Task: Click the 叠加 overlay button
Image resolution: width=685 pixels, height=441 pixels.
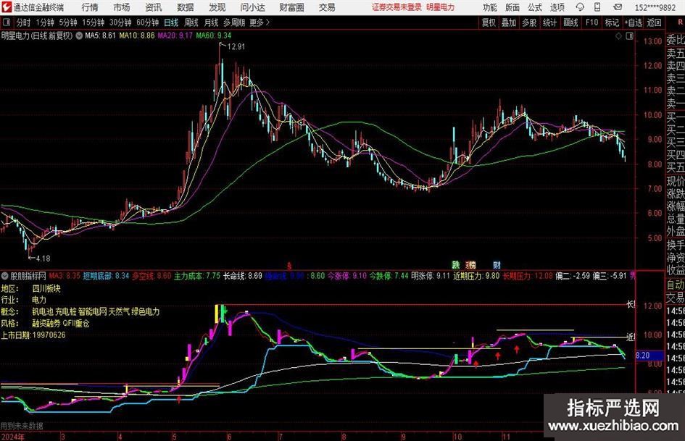Action: [509, 22]
